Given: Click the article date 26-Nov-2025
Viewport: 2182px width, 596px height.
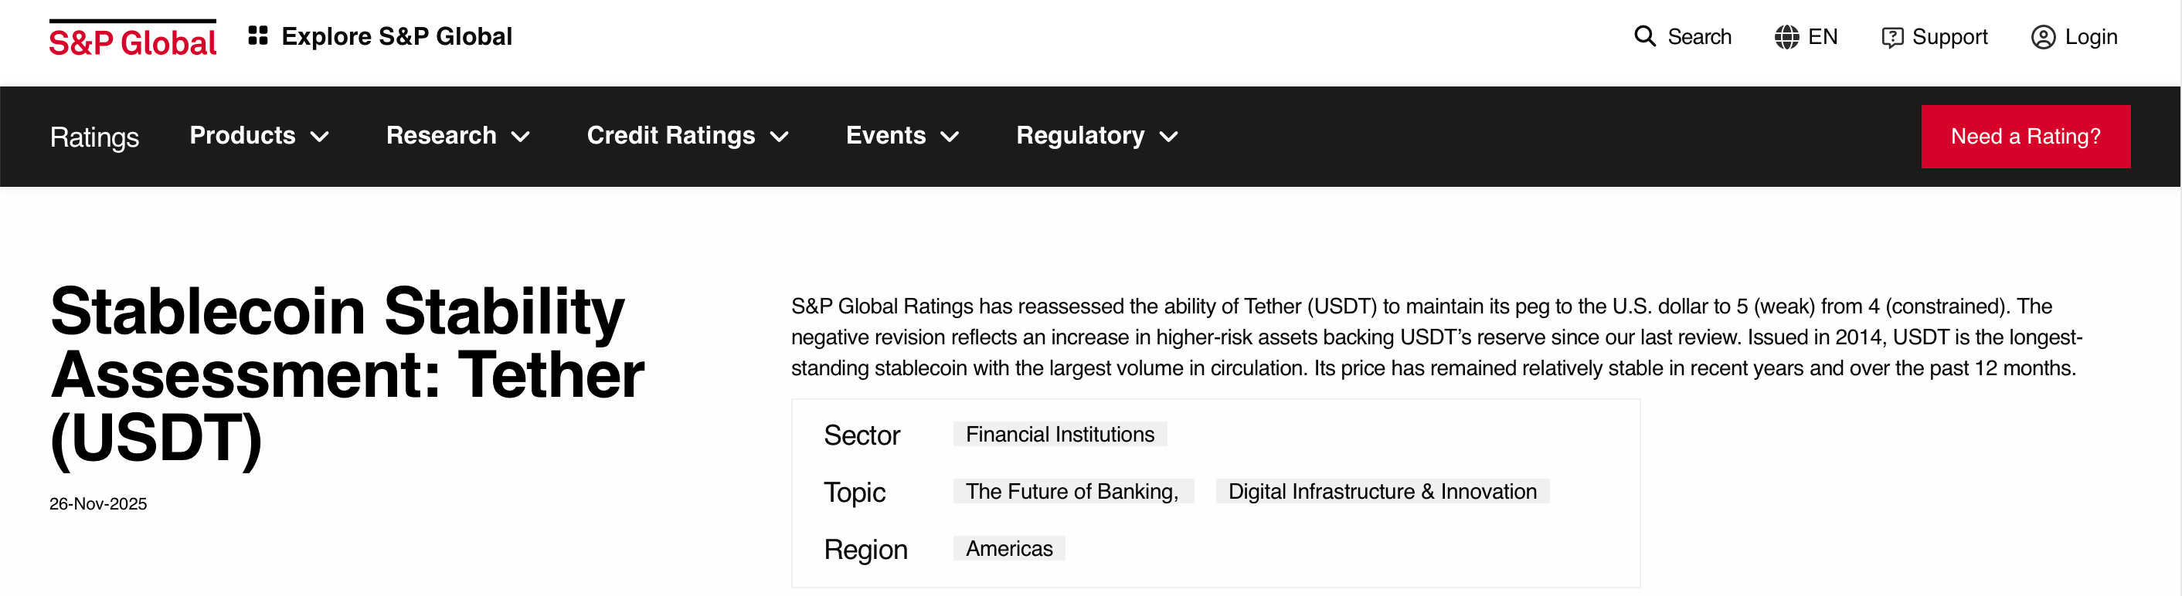Looking at the screenshot, I should (x=98, y=503).
